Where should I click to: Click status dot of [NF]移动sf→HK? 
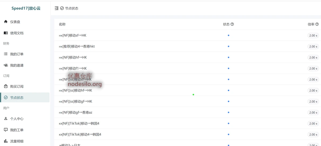pos(228,35)
